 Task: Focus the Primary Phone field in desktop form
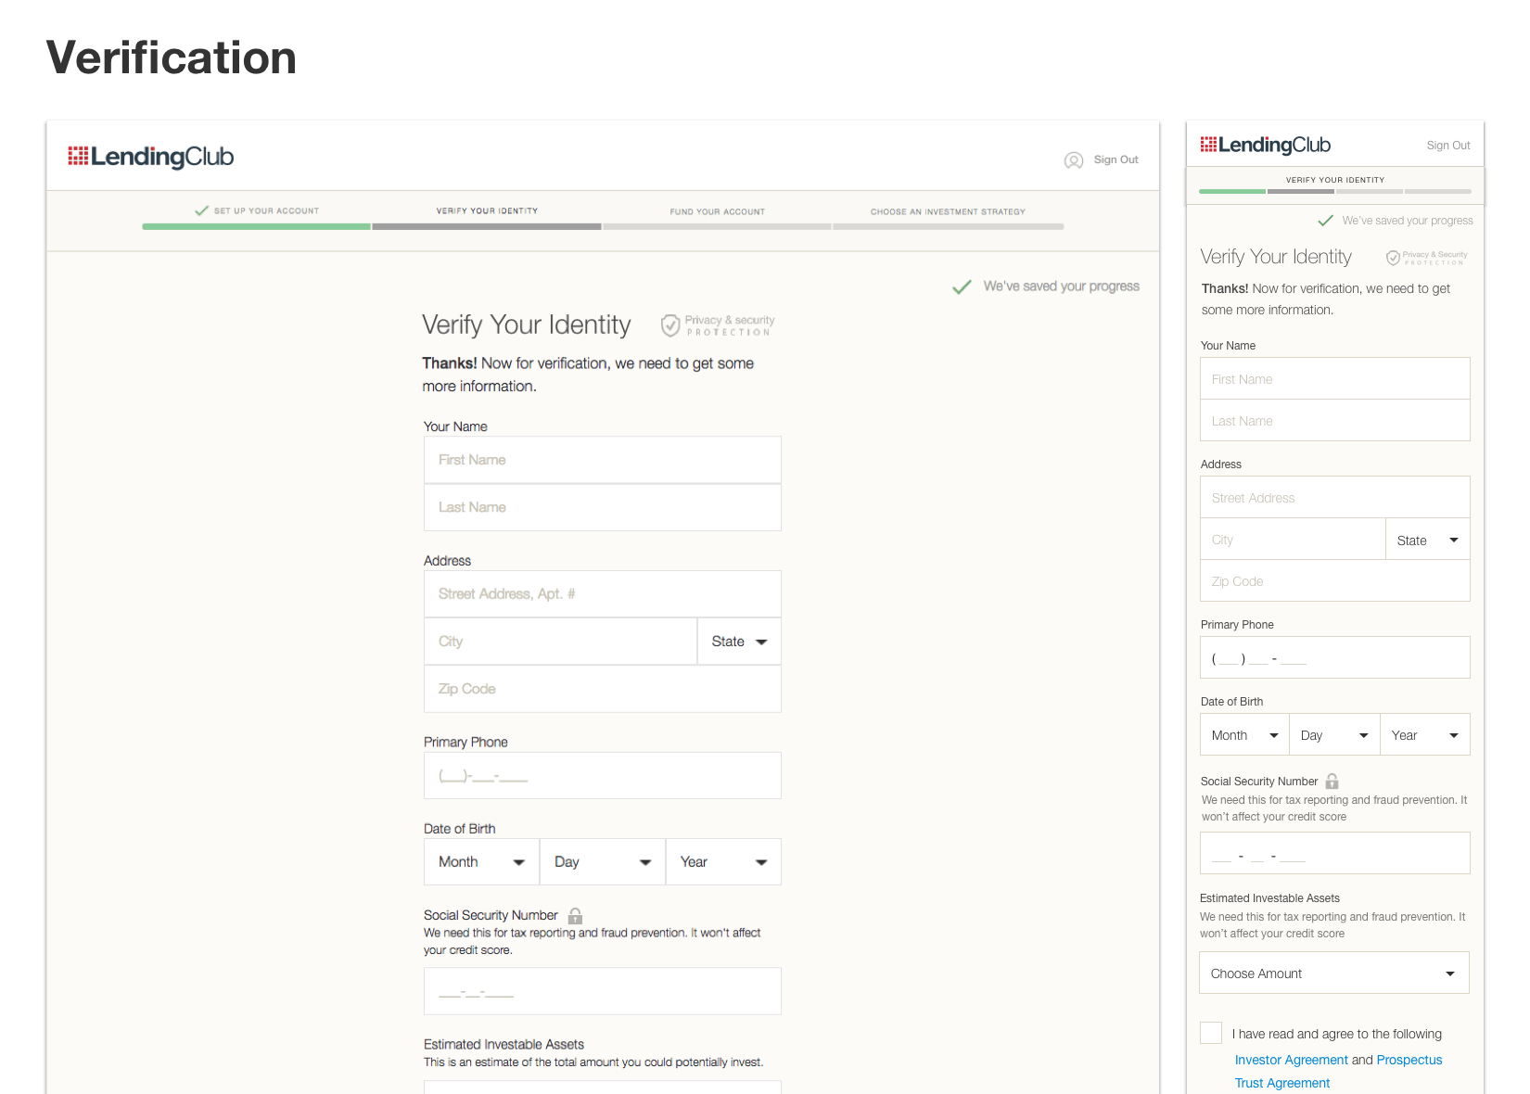[x=603, y=776]
